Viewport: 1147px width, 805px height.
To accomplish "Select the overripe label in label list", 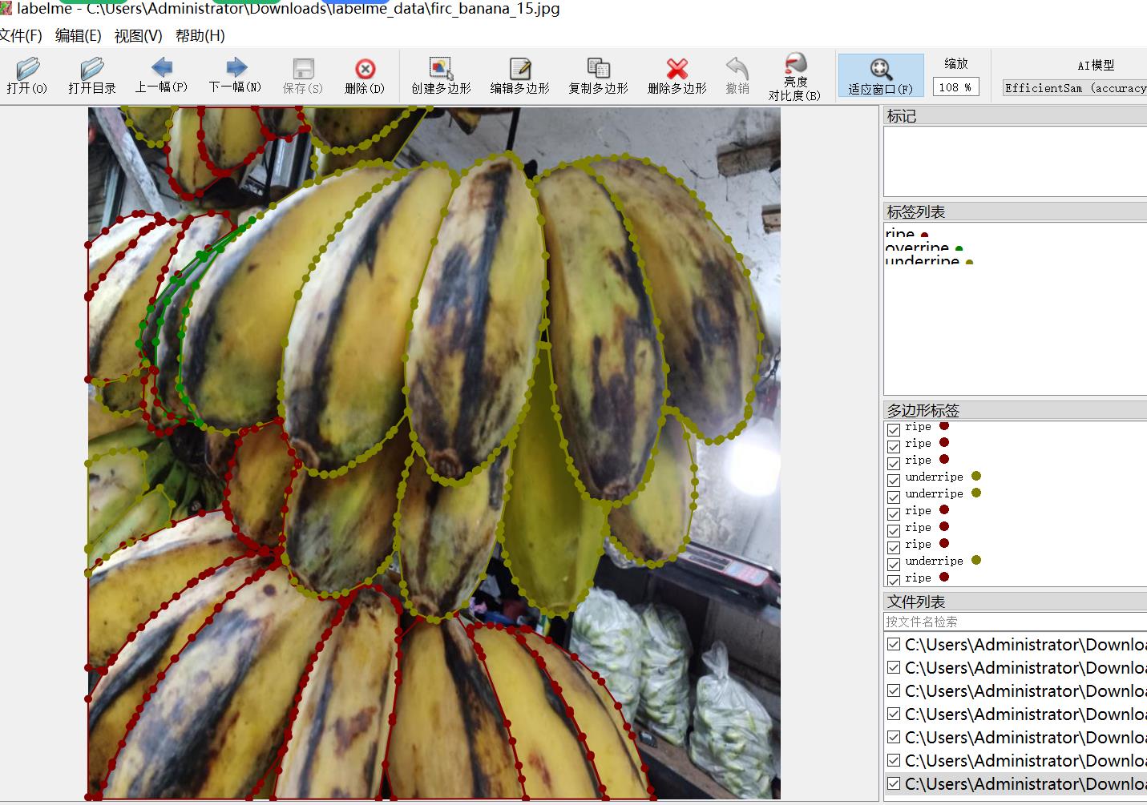I will [x=917, y=248].
